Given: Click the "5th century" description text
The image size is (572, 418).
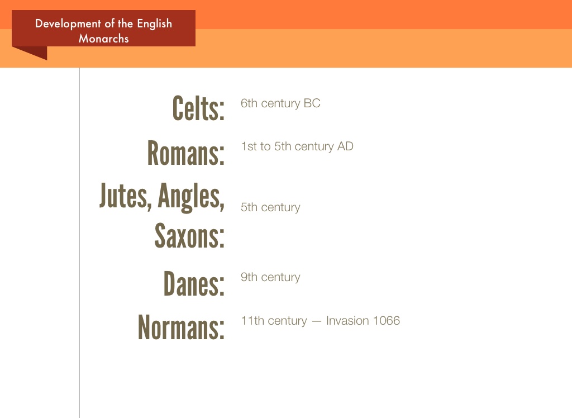Looking at the screenshot, I should [x=270, y=207].
